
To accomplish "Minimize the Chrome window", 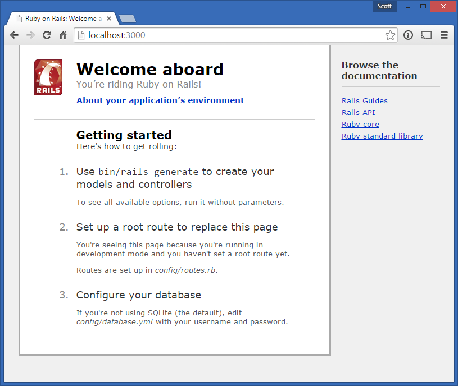I will (x=408, y=6).
